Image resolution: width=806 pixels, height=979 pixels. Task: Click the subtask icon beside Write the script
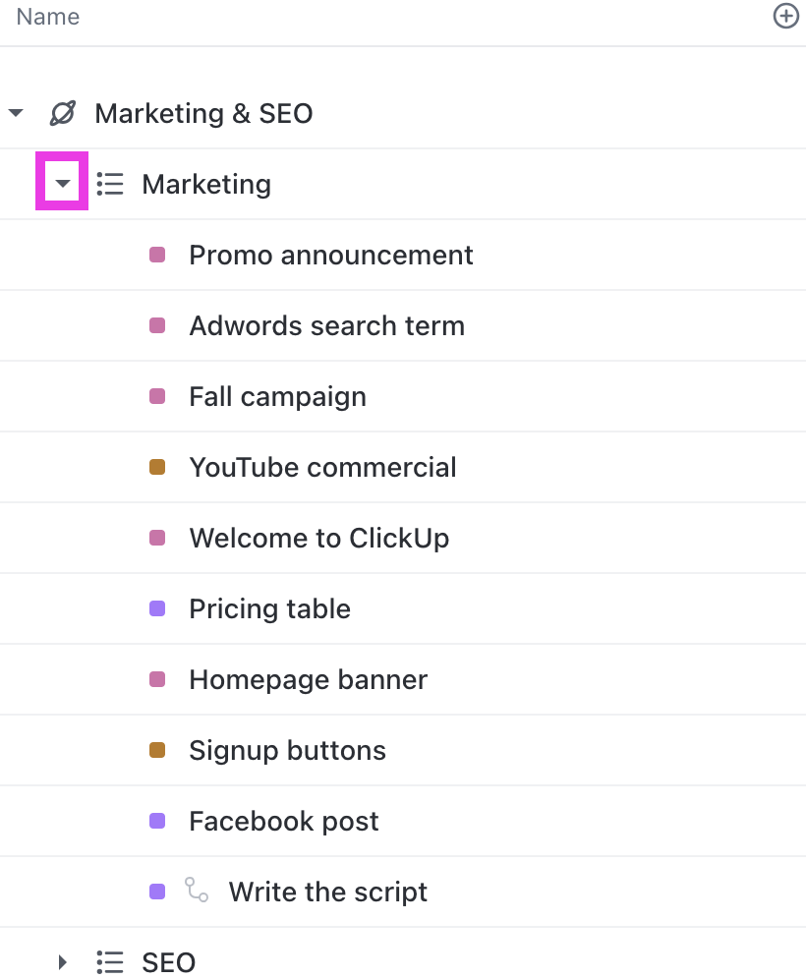197,891
